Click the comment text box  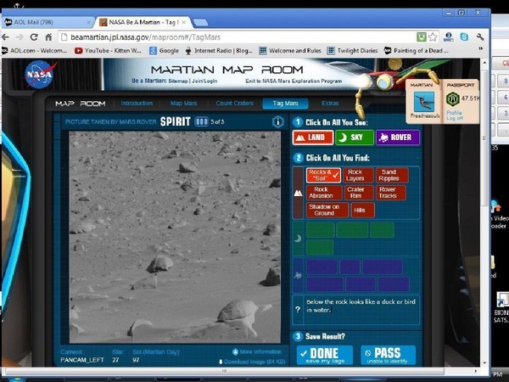[361, 310]
